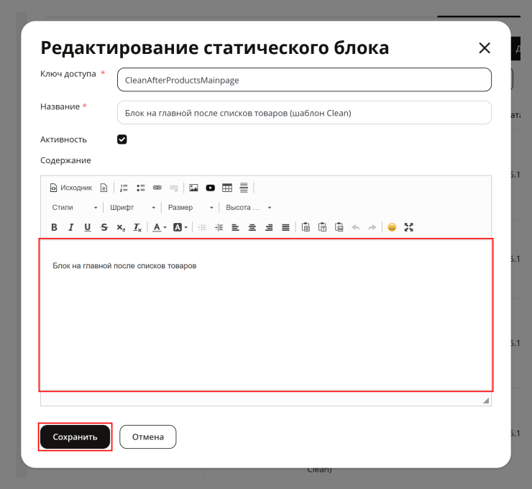This screenshot has height=489, width=532.
Task: Insert a hyperlink via link icon
Action: (x=157, y=188)
